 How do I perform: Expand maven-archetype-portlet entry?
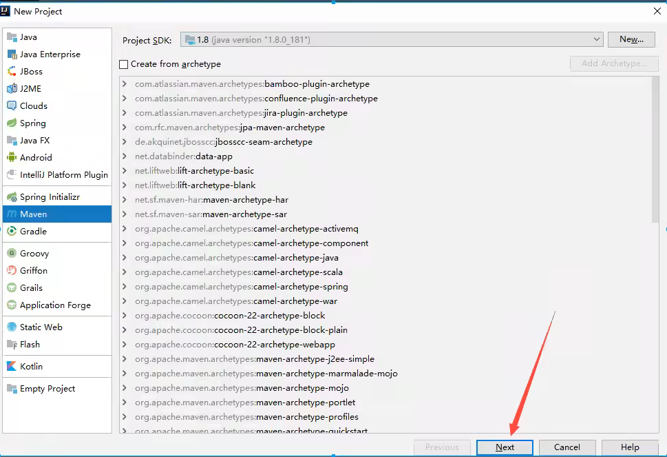[x=125, y=403]
